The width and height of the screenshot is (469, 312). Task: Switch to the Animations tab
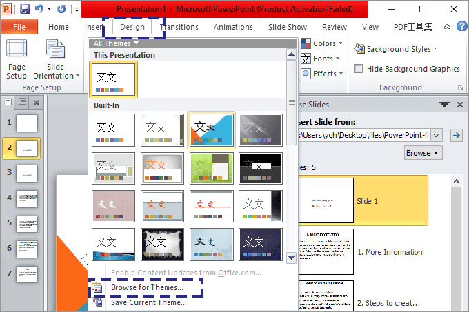click(233, 27)
